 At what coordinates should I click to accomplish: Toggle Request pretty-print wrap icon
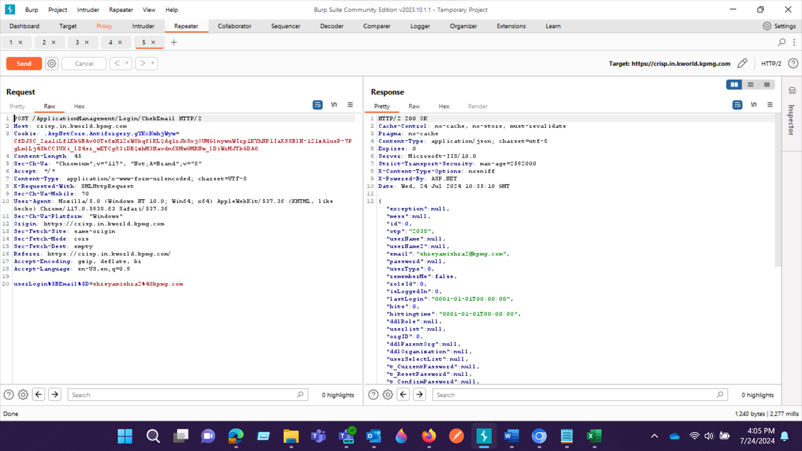[x=317, y=105]
